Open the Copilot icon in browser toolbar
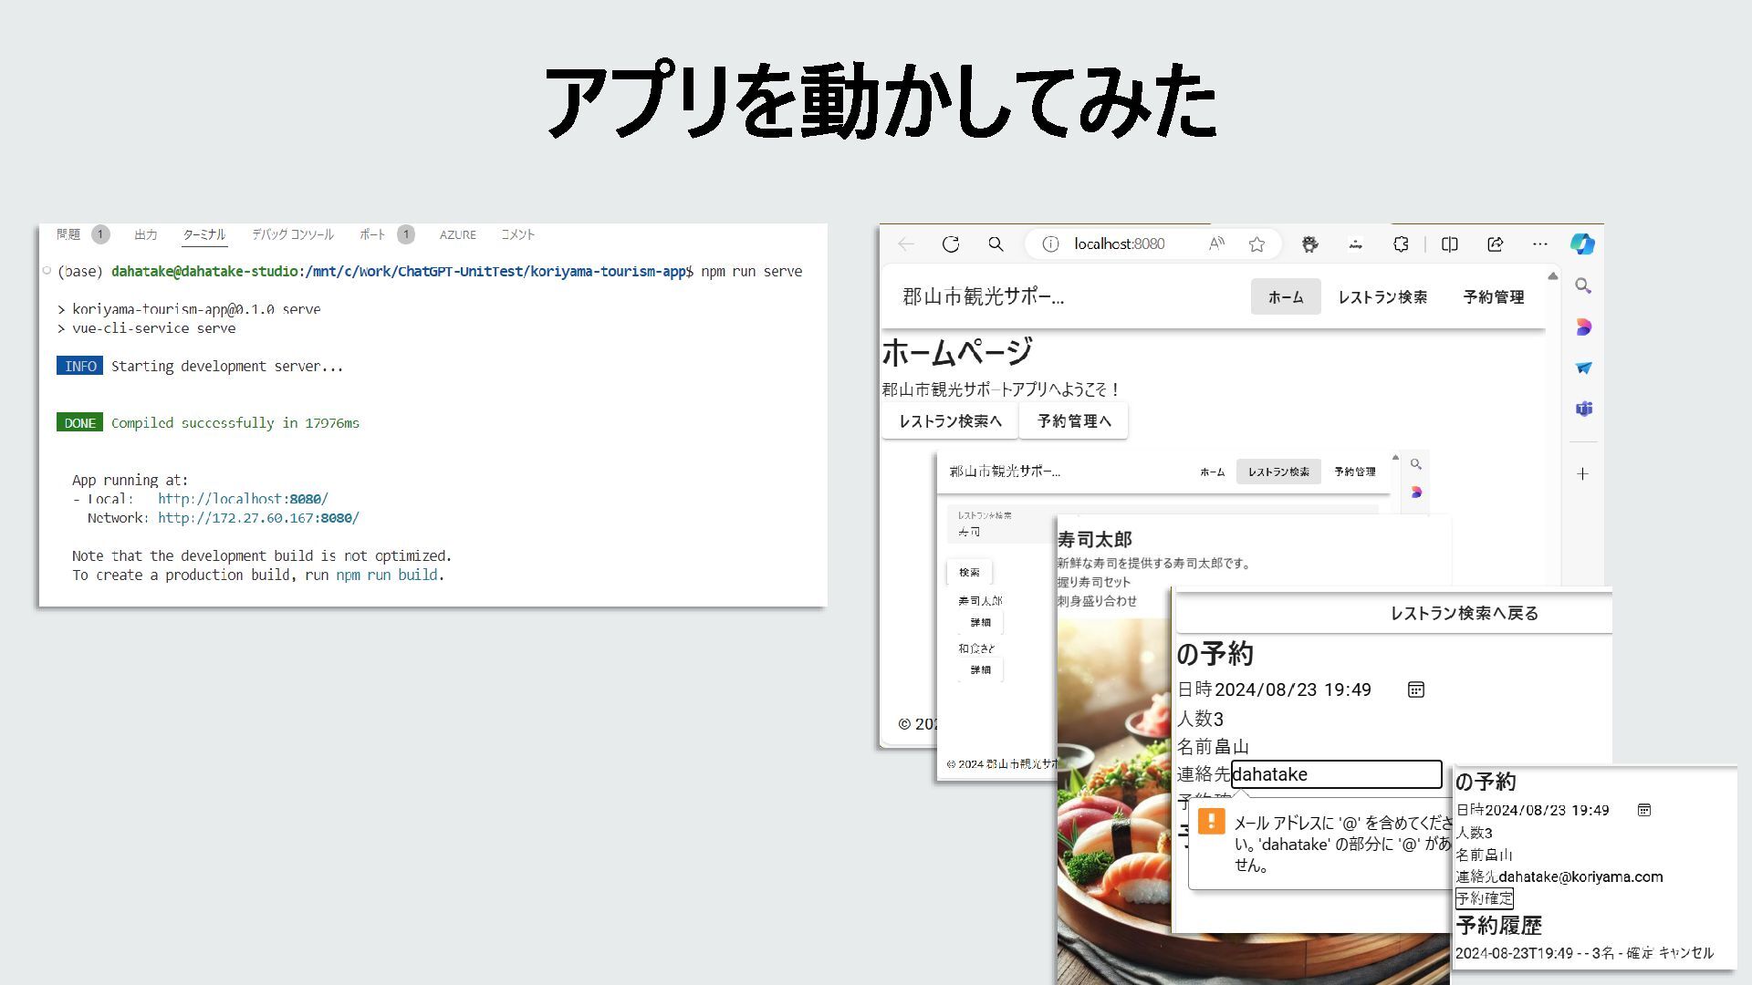Screen dimensions: 1752x985 (x=1582, y=244)
